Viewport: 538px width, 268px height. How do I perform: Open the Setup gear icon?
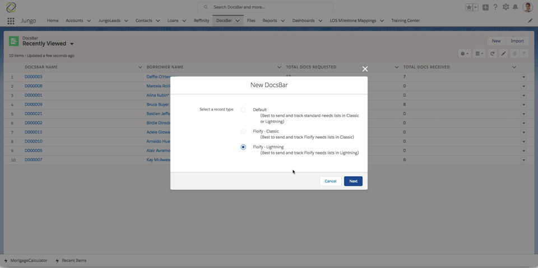[505, 7]
